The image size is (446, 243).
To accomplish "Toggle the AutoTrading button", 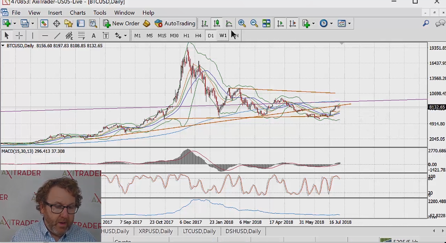I will 175,23.
